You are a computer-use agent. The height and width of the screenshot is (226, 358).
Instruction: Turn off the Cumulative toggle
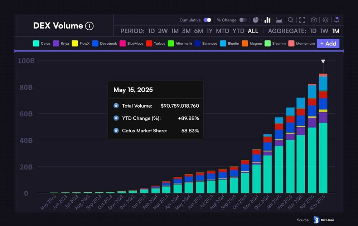(207, 20)
